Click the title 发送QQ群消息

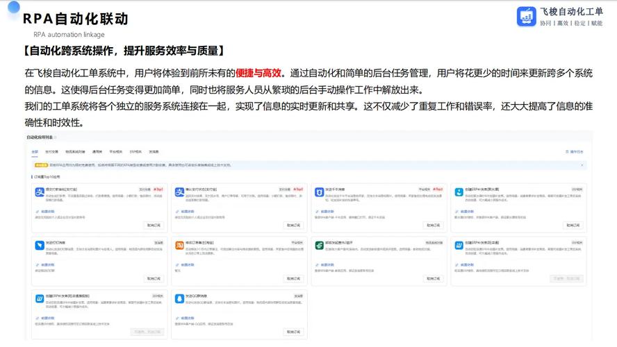click(197, 296)
